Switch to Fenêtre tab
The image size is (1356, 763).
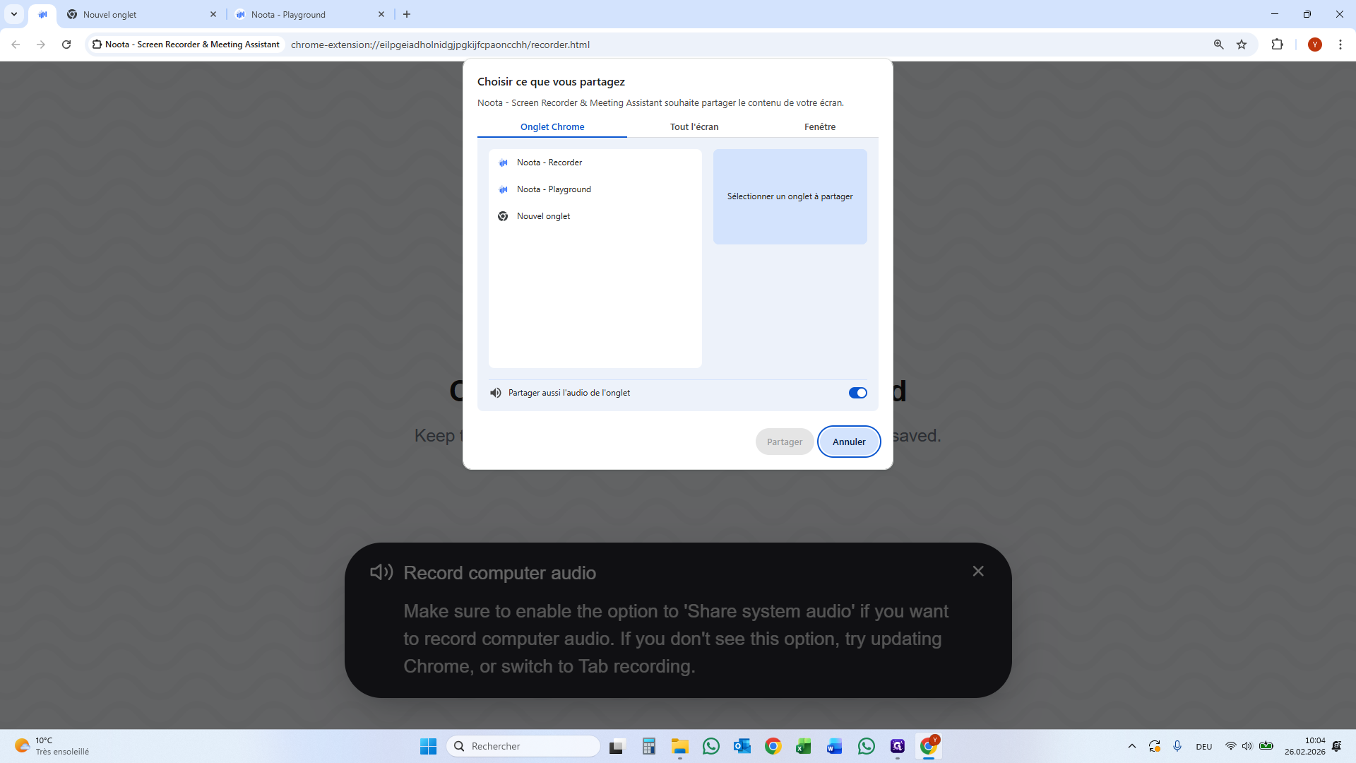[819, 127]
